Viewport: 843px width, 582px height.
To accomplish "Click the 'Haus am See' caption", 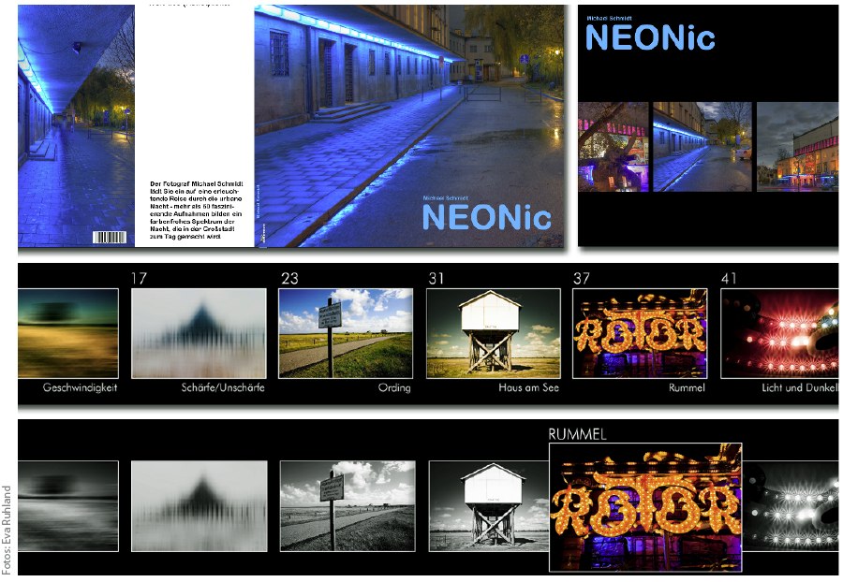I will (529, 387).
